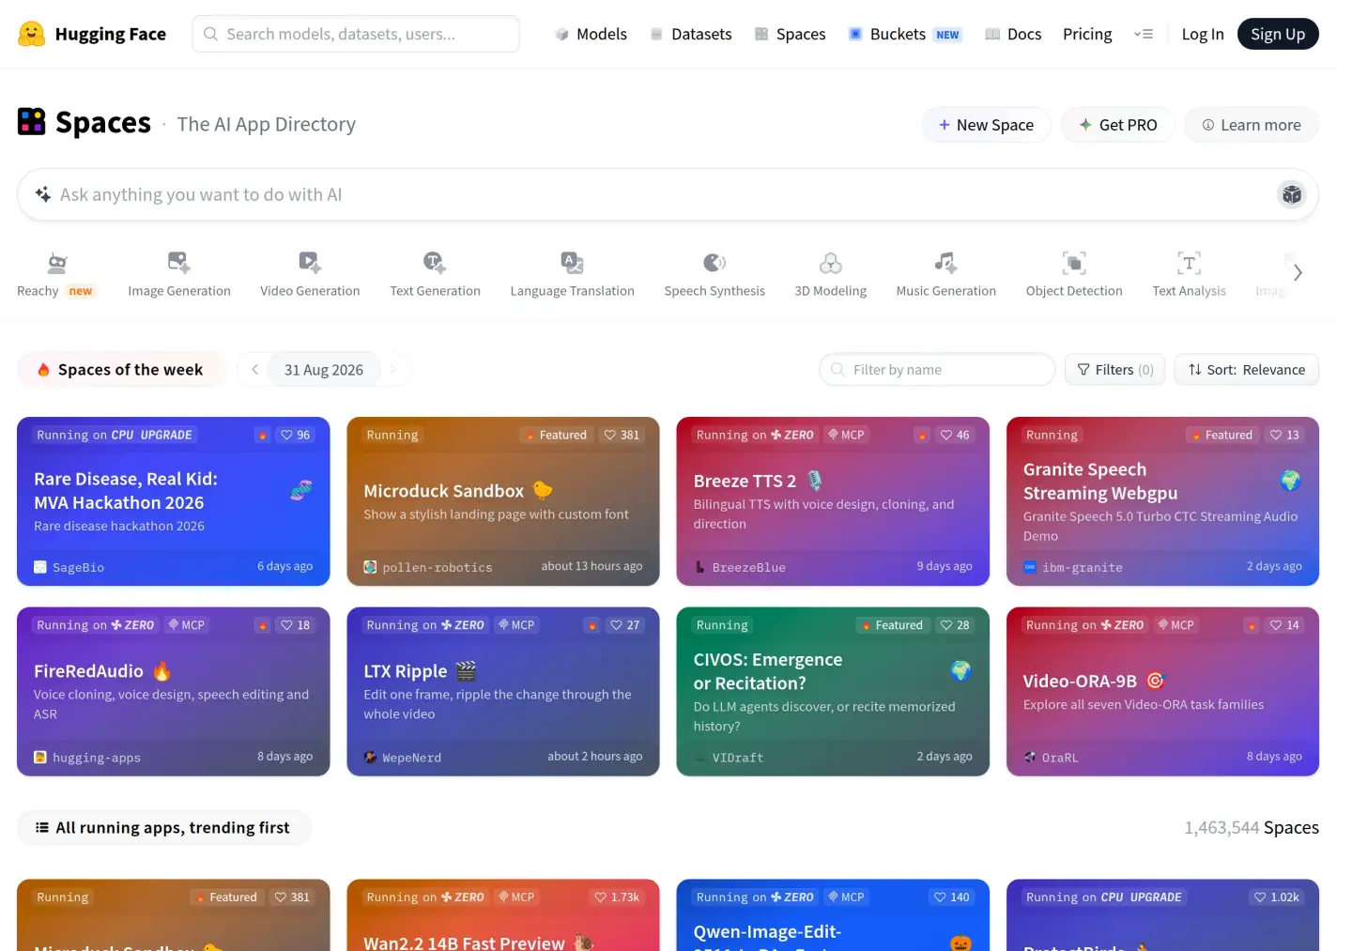
Task: Open Datasets in the top navigation
Action: [x=691, y=34]
